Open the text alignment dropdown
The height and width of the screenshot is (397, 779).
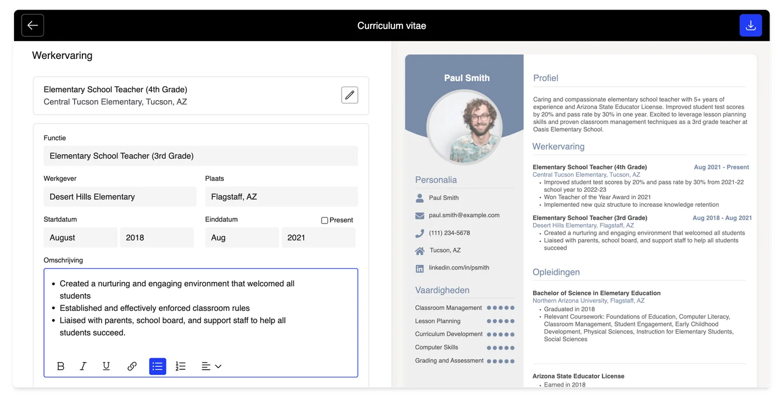pos(211,366)
